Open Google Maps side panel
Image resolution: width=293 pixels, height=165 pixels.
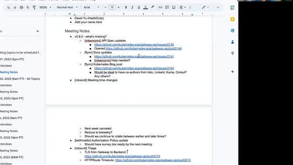click(x=233, y=53)
